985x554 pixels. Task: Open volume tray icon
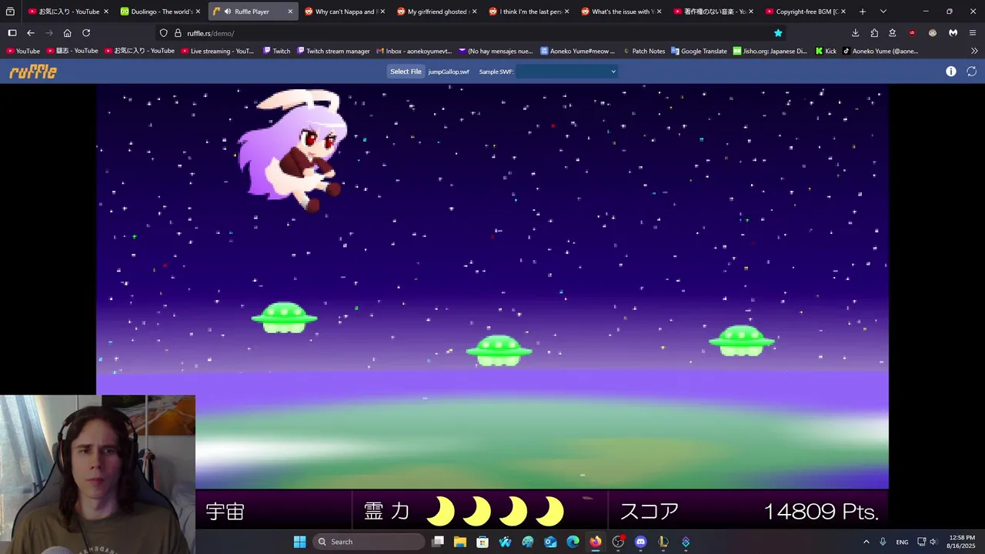[933, 542]
